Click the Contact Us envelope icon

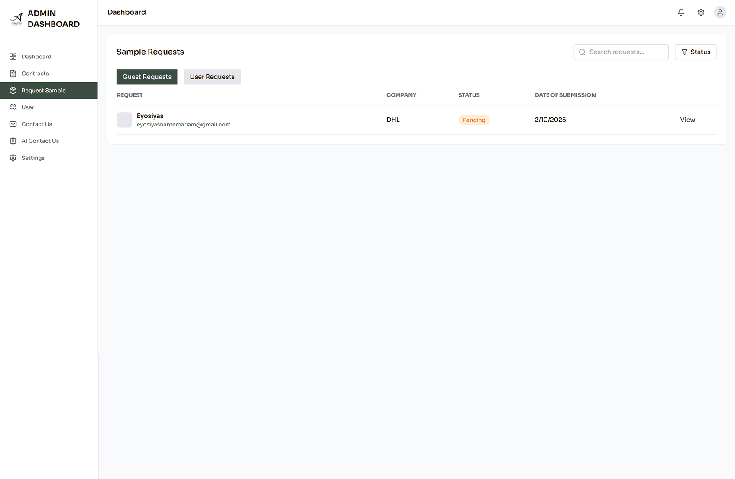13,124
